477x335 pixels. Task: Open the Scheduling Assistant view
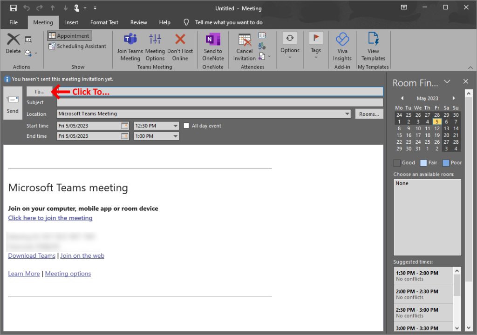(77, 46)
